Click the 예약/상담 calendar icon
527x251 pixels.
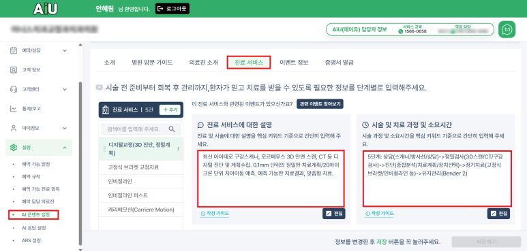coord(14,50)
